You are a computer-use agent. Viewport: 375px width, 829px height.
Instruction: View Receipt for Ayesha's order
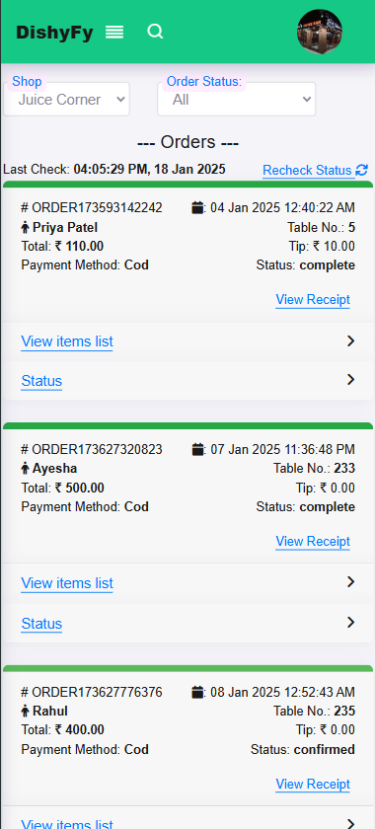(x=313, y=542)
